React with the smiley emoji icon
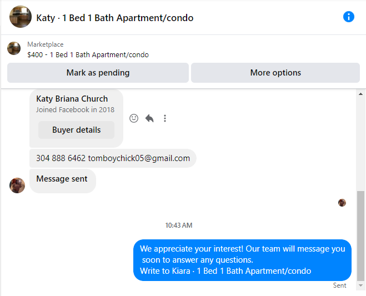This screenshot has height=296, width=366. [x=134, y=118]
